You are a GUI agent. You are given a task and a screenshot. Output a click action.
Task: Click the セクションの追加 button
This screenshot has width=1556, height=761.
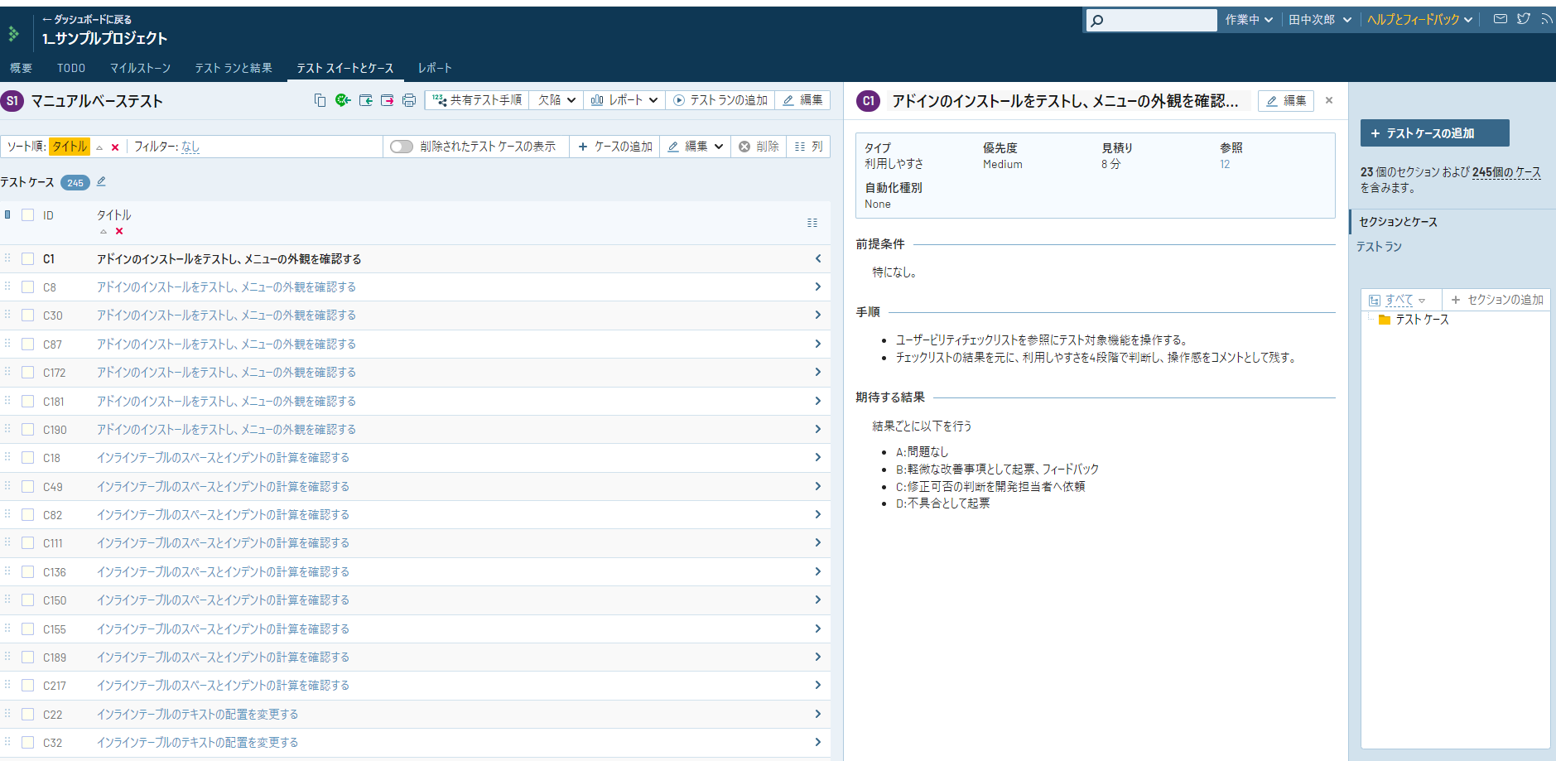(x=1497, y=300)
